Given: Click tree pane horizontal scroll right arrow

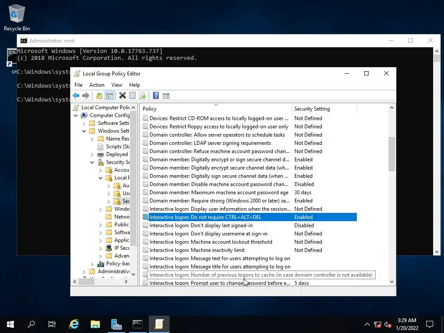Looking at the screenshot, I should point(126,282).
